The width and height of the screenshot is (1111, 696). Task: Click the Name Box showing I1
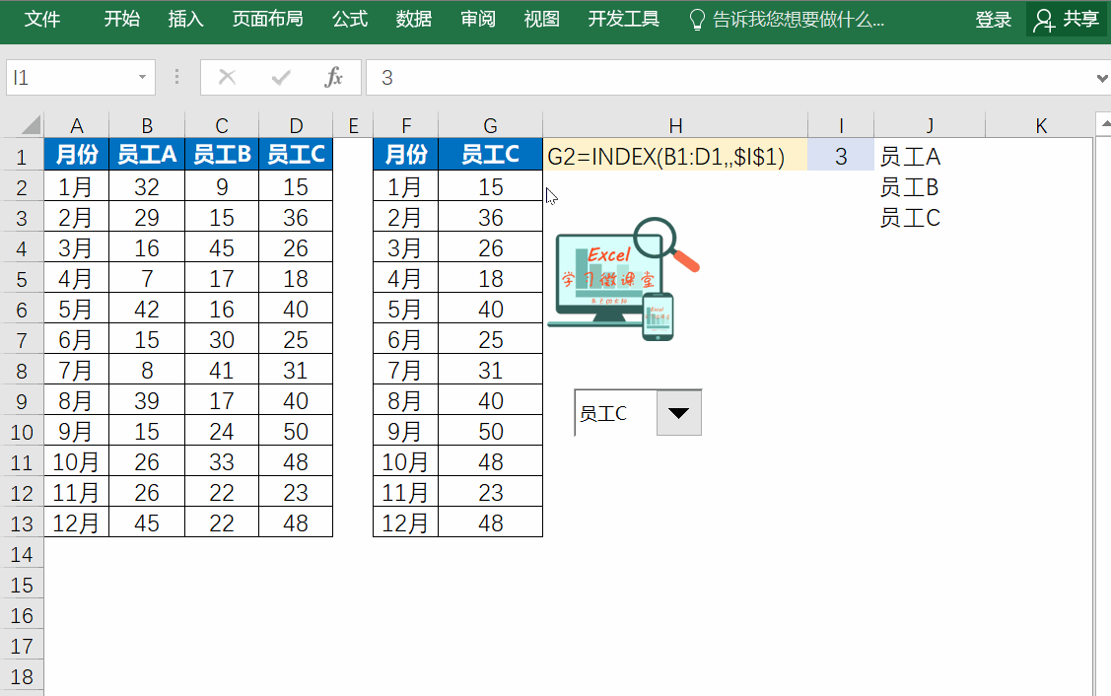click(71, 77)
